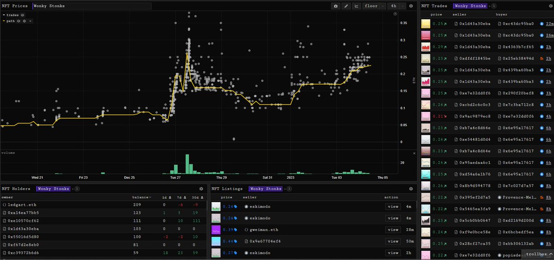554x260 pixels.
Task: Click buyer 0x7c3ba712c8 in trades
Action: tap(518, 104)
